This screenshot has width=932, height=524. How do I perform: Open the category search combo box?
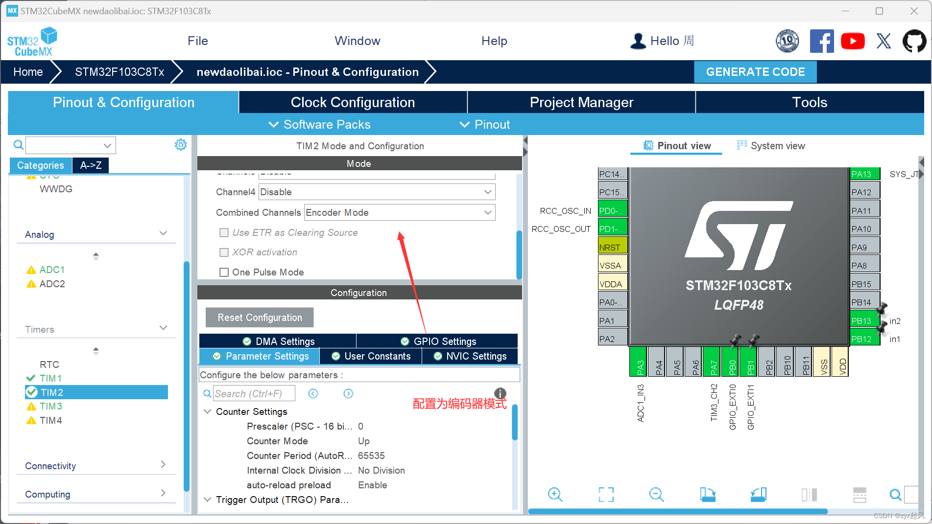(71, 145)
